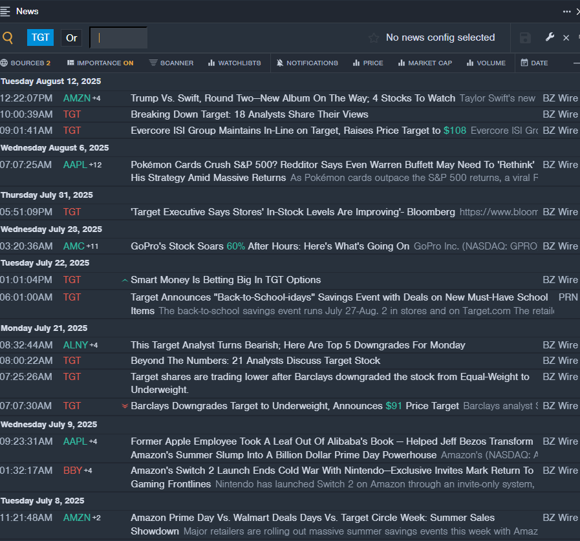Clear search with the X icon

point(566,37)
